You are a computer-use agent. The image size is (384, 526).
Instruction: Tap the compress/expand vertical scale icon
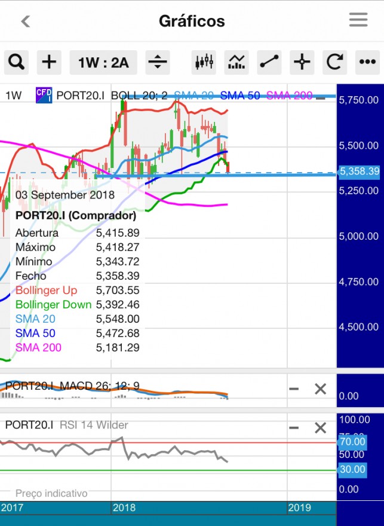(x=158, y=62)
